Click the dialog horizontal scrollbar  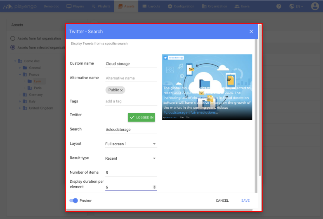[159, 210]
